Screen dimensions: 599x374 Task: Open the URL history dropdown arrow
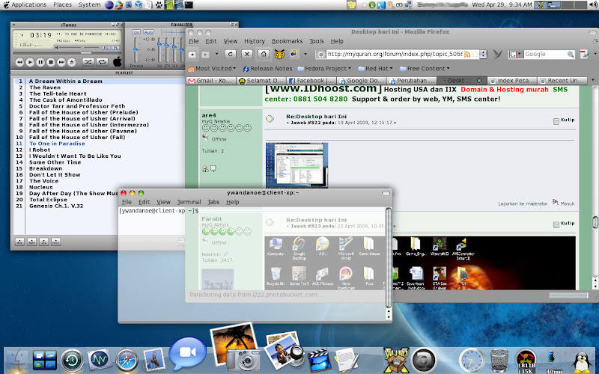[483, 55]
